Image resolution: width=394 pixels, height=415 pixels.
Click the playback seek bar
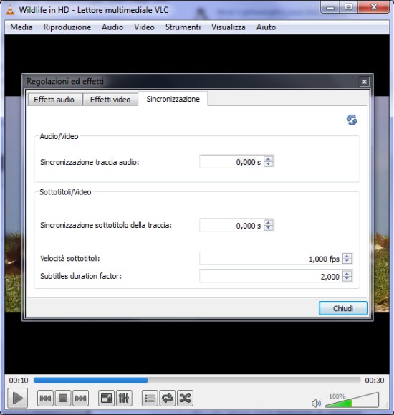tap(197, 381)
